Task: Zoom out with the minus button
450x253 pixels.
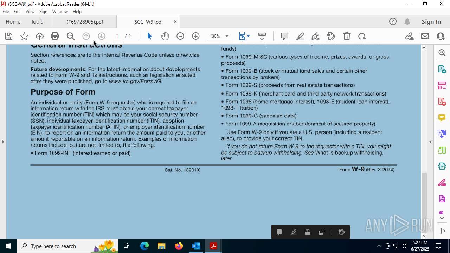Action: click(180, 36)
